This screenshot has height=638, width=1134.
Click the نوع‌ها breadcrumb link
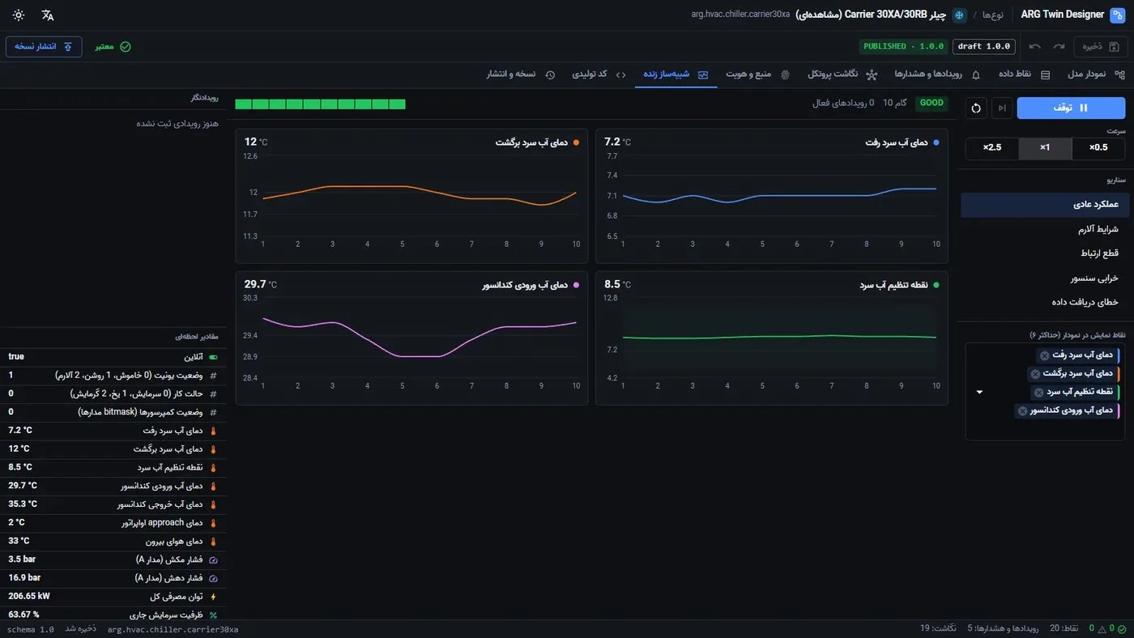[x=993, y=15]
